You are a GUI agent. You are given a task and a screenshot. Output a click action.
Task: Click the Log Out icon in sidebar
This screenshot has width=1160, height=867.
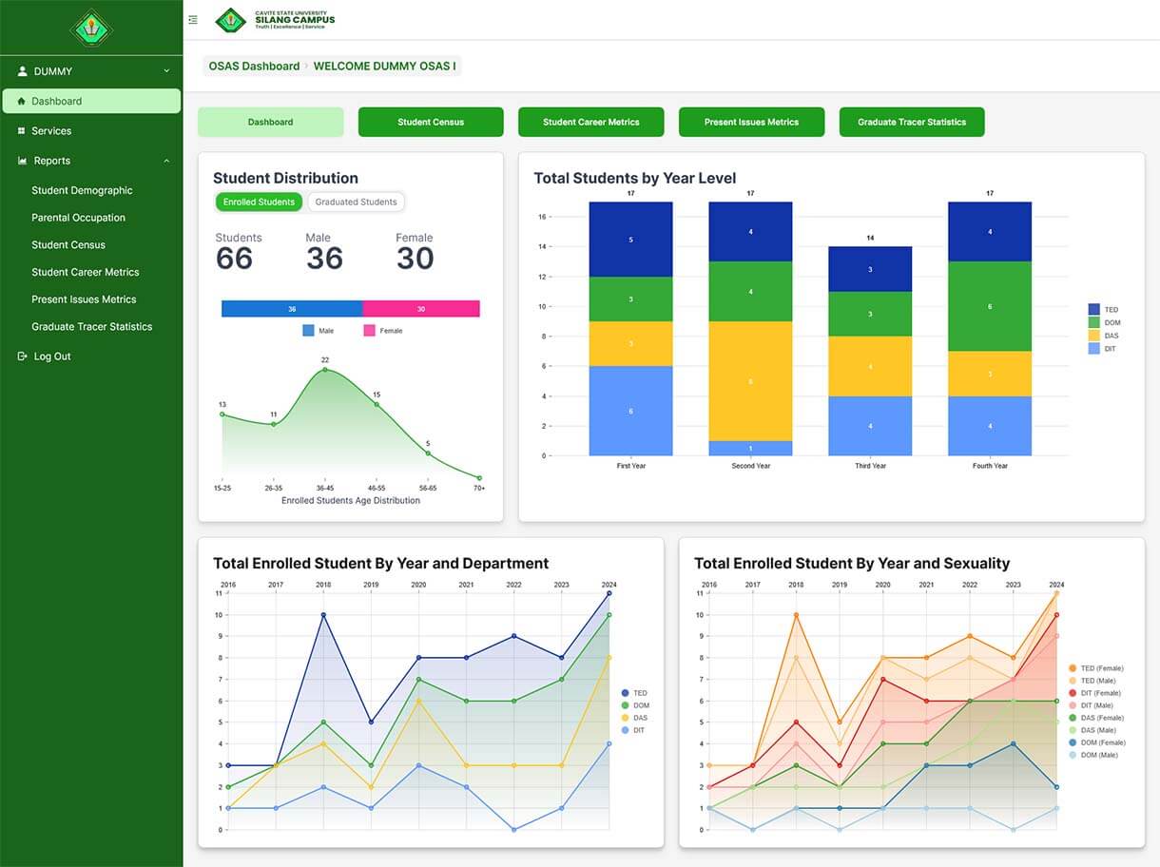21,356
